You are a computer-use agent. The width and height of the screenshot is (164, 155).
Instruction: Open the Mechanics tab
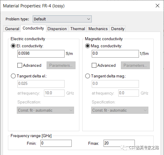98,29
